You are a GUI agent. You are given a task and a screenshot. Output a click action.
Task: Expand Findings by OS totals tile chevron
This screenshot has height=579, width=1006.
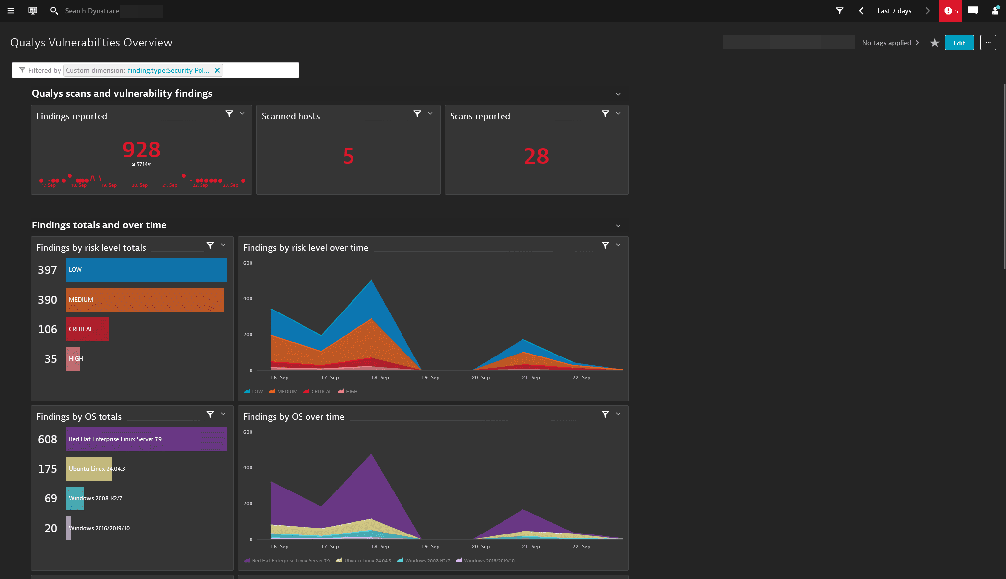pyautogui.click(x=223, y=414)
